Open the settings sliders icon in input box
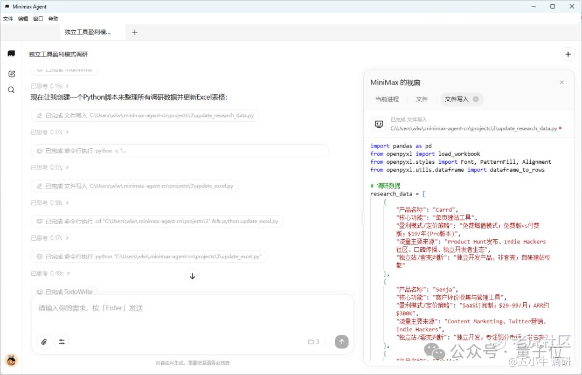 pyautogui.click(x=61, y=342)
